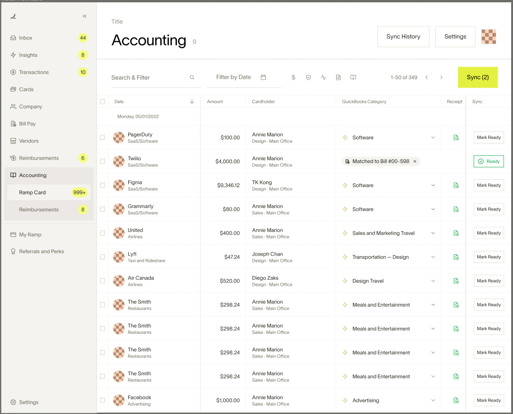Open the receipt icon for Figma
513x414 pixels.
coord(456,185)
